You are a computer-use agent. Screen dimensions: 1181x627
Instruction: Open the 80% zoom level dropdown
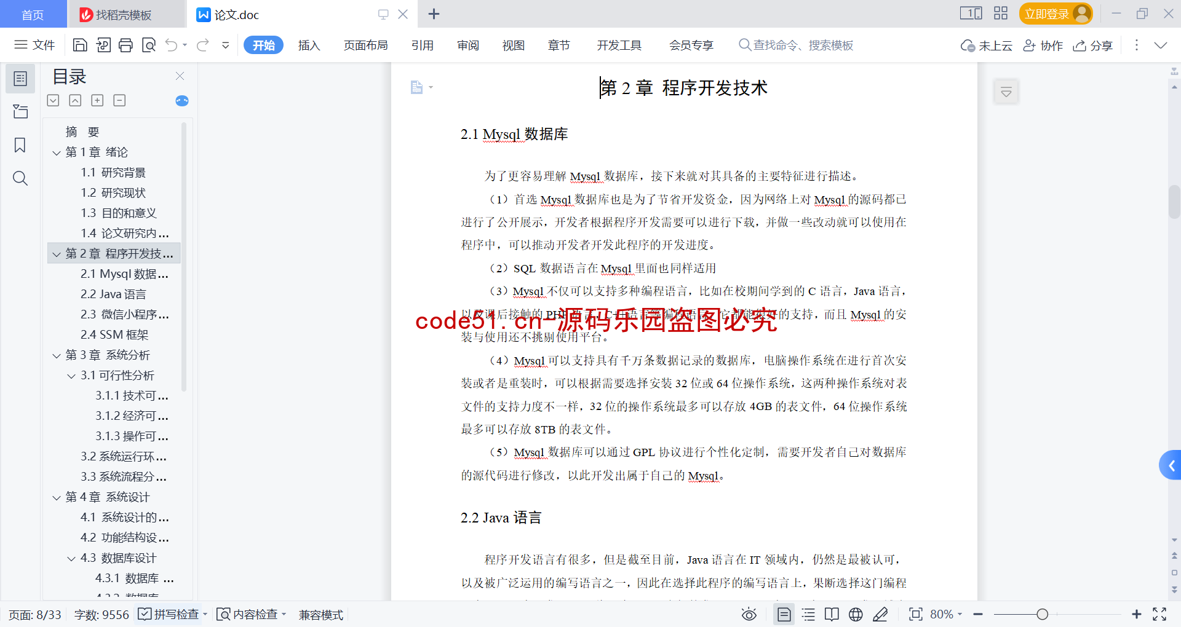coord(946,614)
